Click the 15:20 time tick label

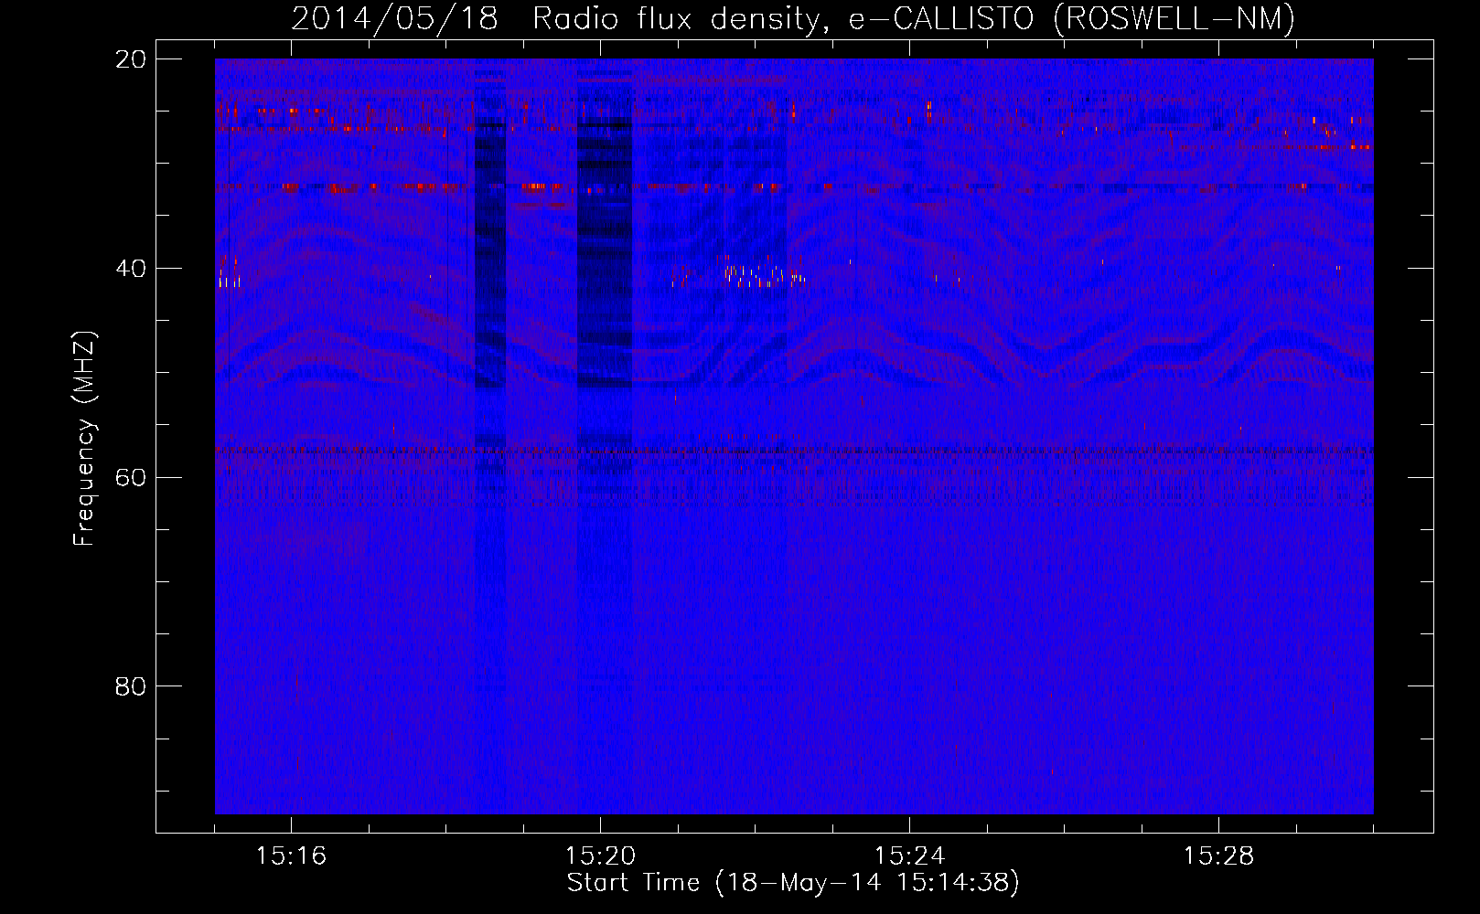(600, 856)
